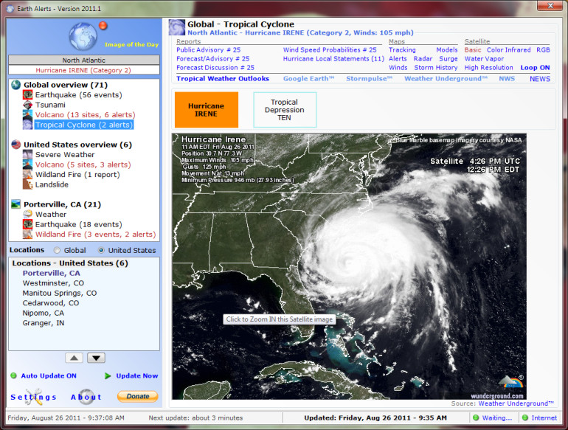Open Weather Underground source link below image

click(516, 403)
